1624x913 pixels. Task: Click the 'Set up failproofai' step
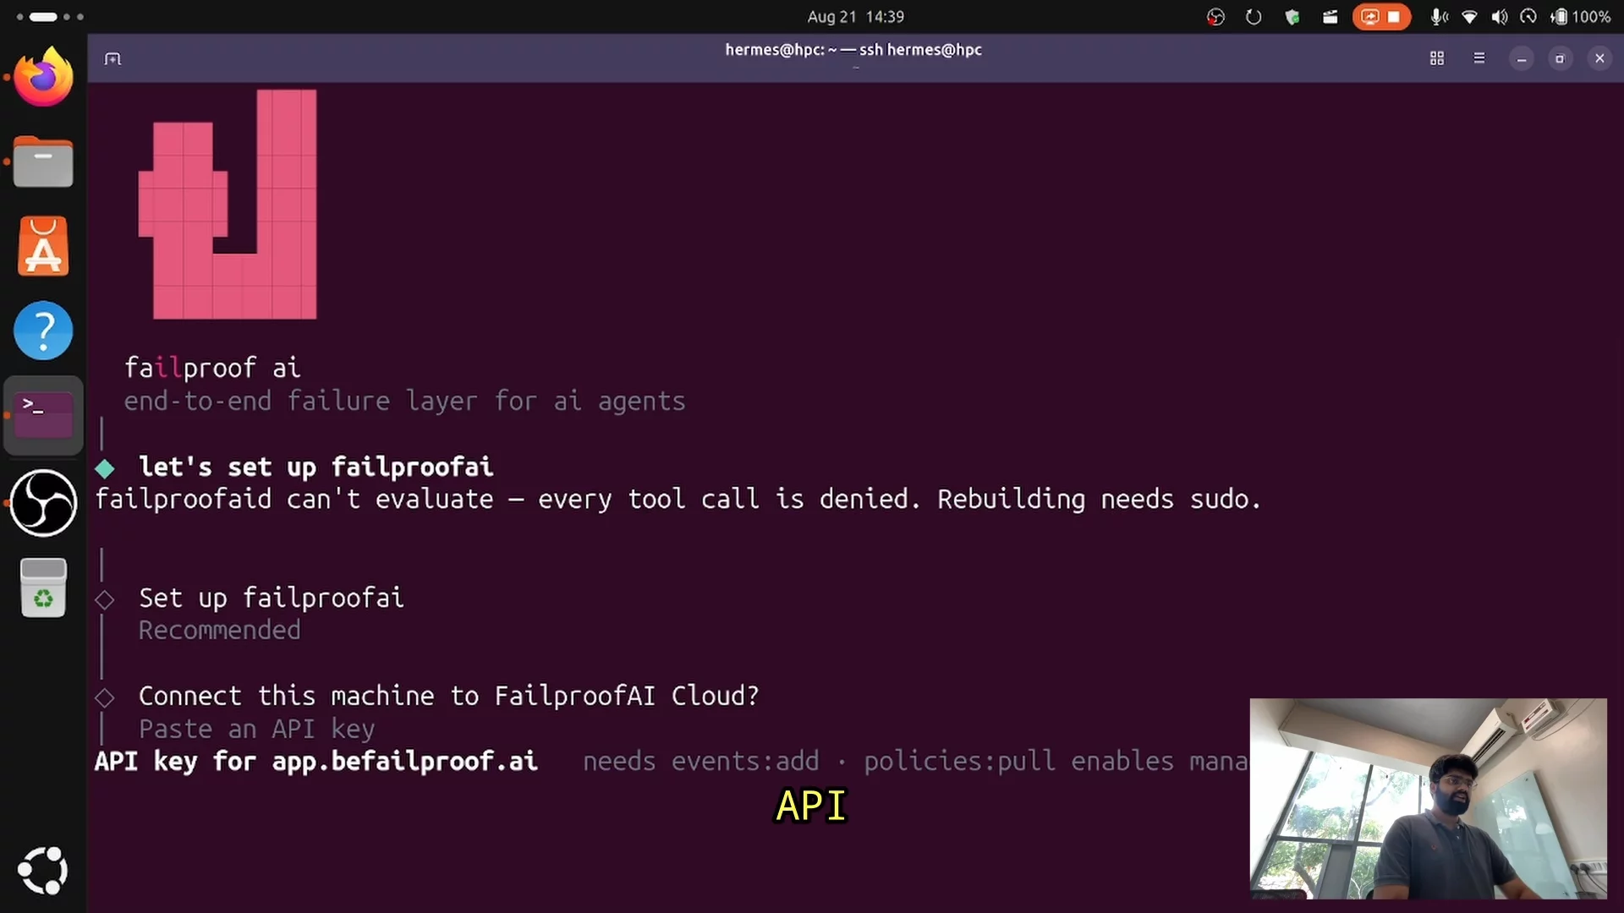point(271,598)
